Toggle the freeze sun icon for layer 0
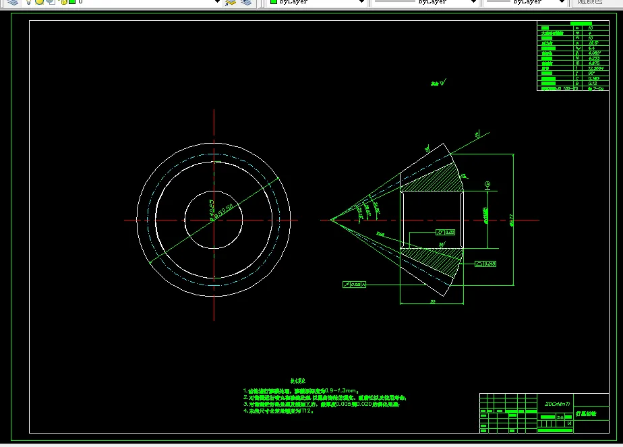The height and width of the screenshot is (447, 623). coord(39,2)
